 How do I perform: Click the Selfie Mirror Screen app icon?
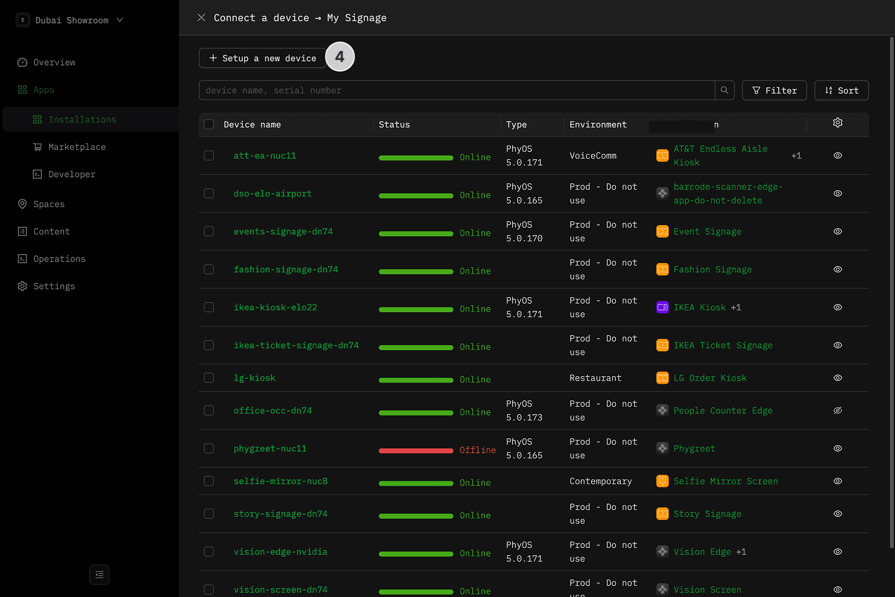tap(663, 481)
